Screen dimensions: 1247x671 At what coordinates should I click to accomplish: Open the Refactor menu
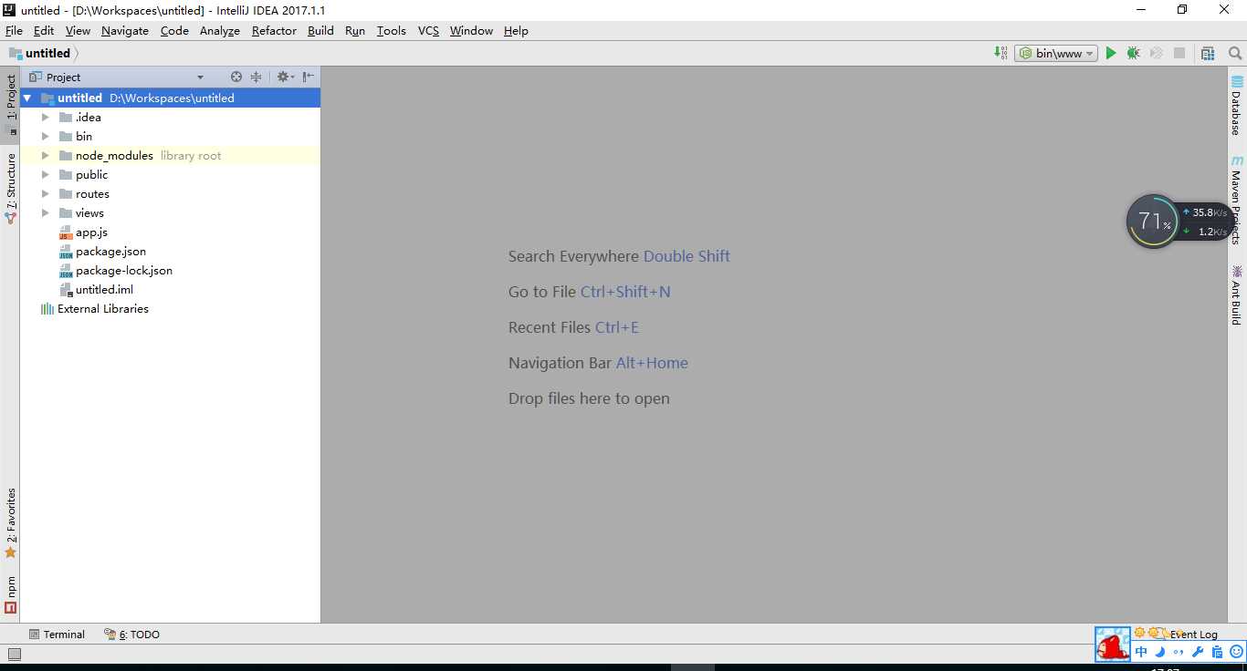point(274,31)
